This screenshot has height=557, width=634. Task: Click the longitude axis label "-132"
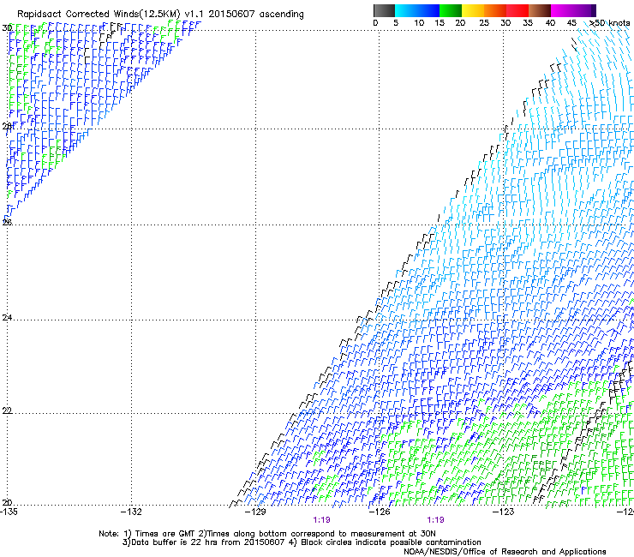coord(131,512)
